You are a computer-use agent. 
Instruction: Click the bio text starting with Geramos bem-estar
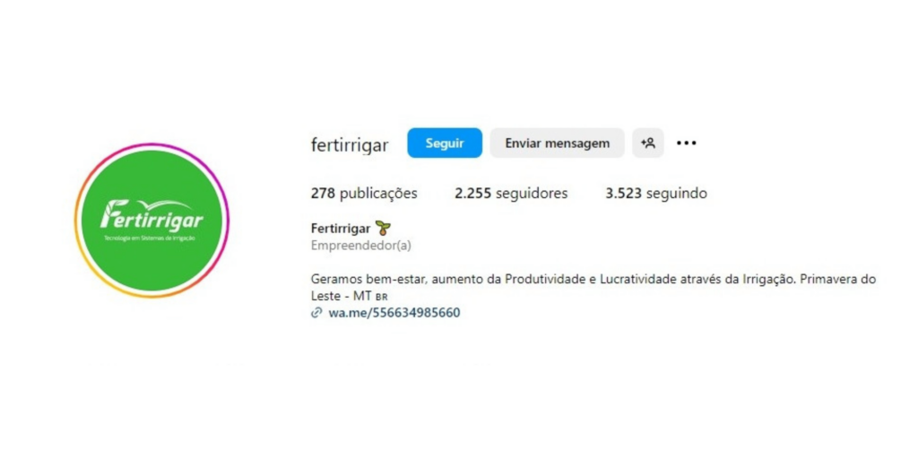pos(593,287)
